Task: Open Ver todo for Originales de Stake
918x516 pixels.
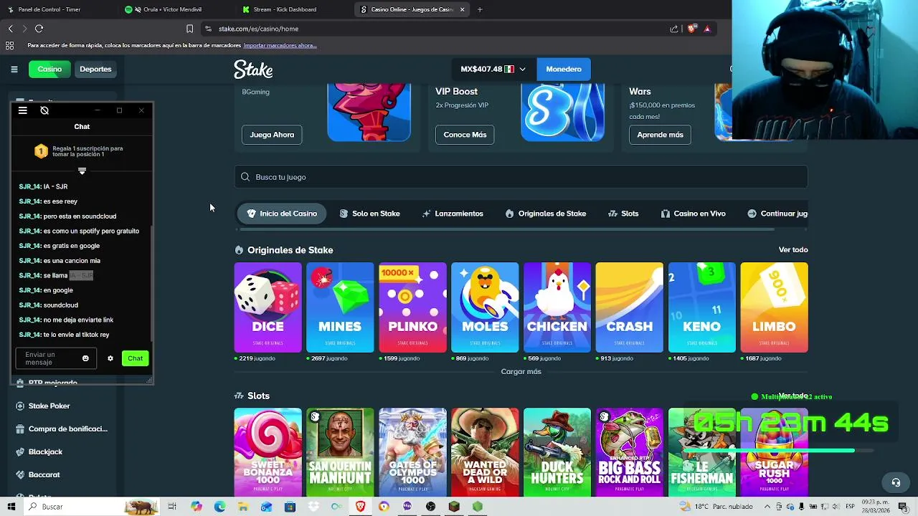Action: 793,250
